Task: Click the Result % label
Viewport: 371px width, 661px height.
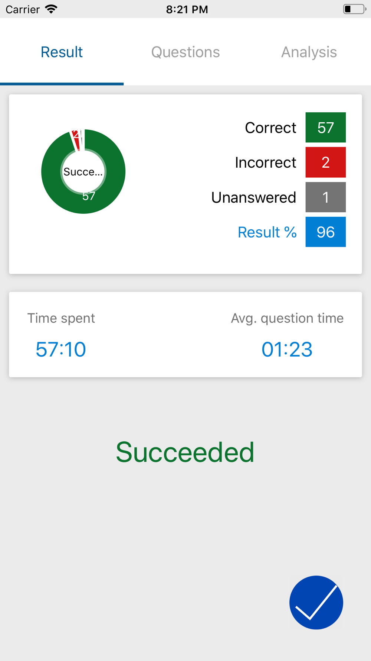Action: (x=267, y=232)
